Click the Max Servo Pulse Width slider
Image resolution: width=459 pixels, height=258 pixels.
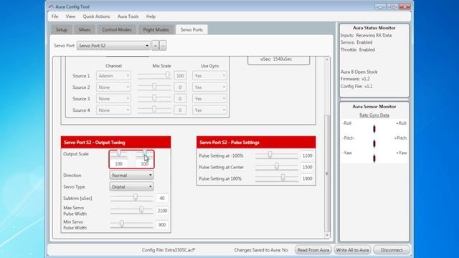132,210
